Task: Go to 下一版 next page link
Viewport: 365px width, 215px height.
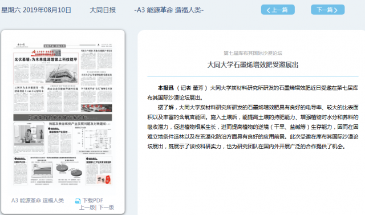Action: coord(107,208)
